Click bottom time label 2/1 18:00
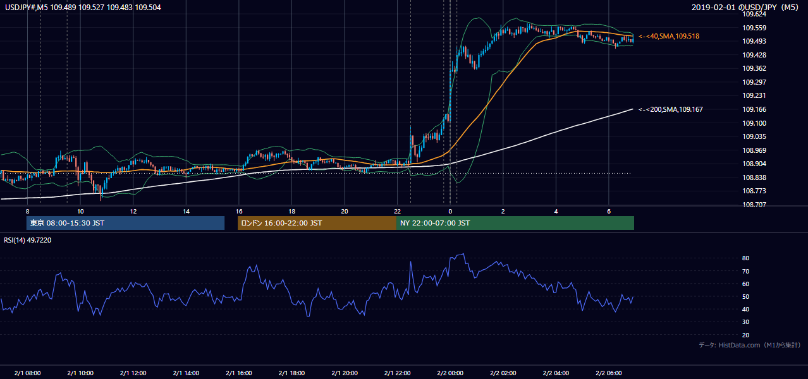 click(291, 373)
